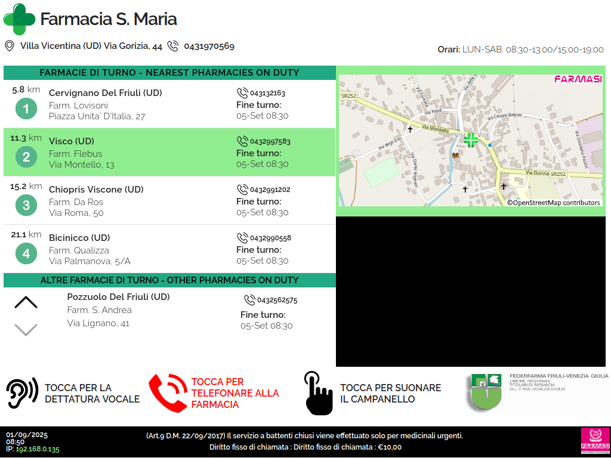The height and width of the screenshot is (458, 611).
Task: Click the location pin icon near address
Action: pos(10,46)
